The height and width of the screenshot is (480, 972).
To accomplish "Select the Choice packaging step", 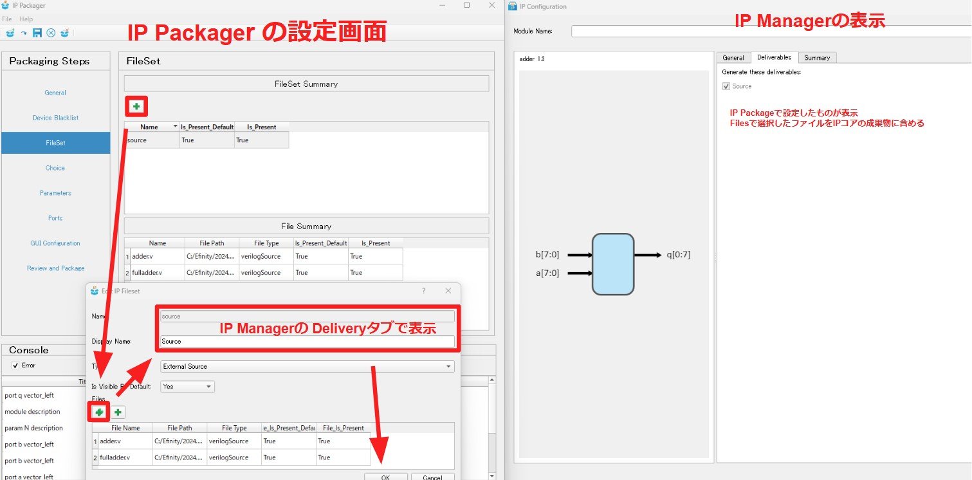I will pos(55,168).
